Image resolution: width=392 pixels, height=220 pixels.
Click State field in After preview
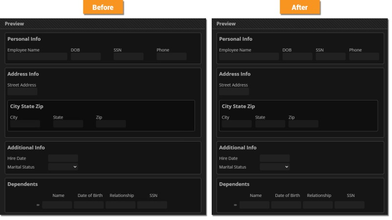click(x=270, y=124)
